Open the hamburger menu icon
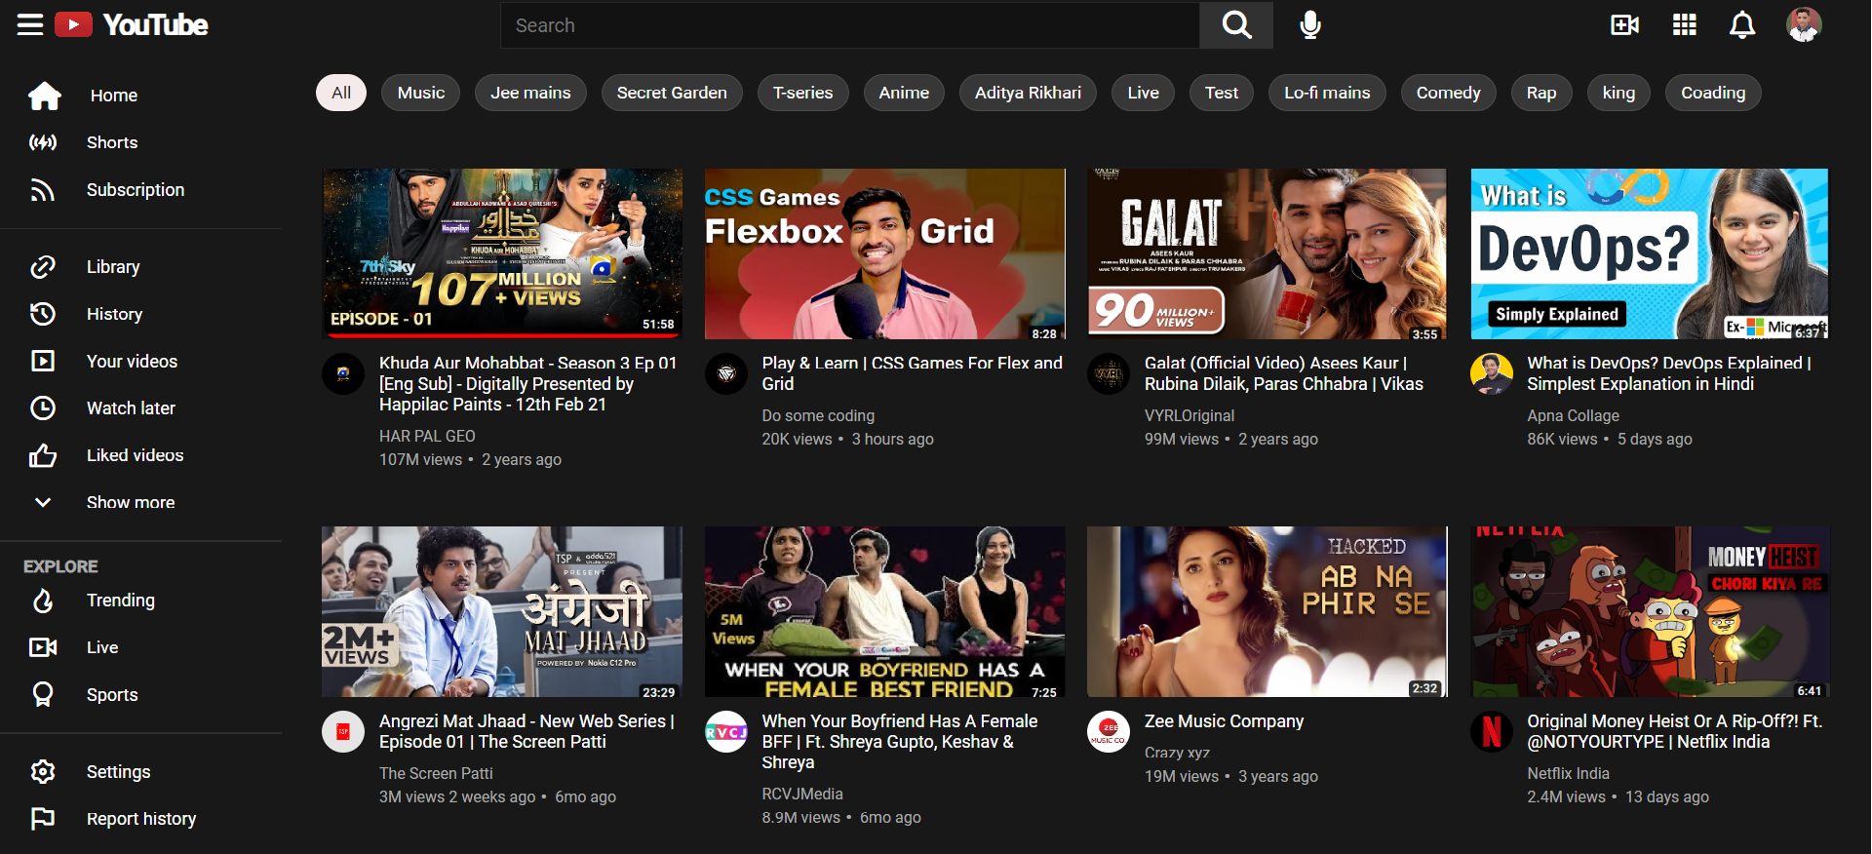 click(x=30, y=24)
